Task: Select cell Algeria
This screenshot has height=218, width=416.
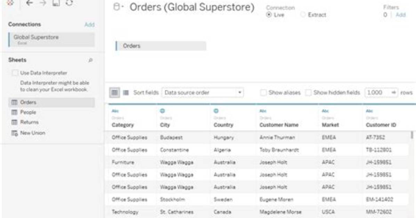Action: [222, 150]
